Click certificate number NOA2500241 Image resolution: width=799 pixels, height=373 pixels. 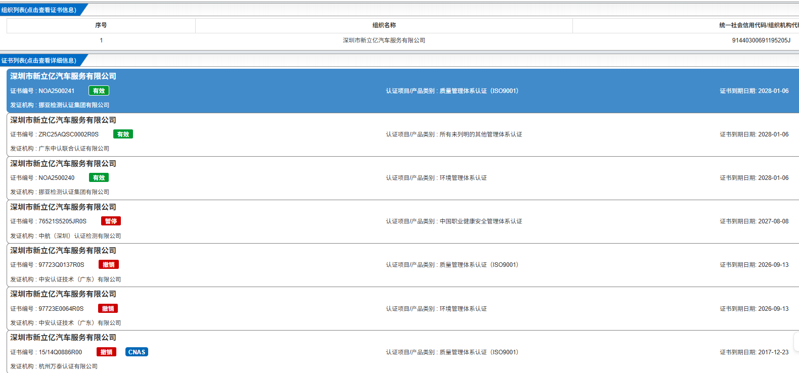click(57, 91)
